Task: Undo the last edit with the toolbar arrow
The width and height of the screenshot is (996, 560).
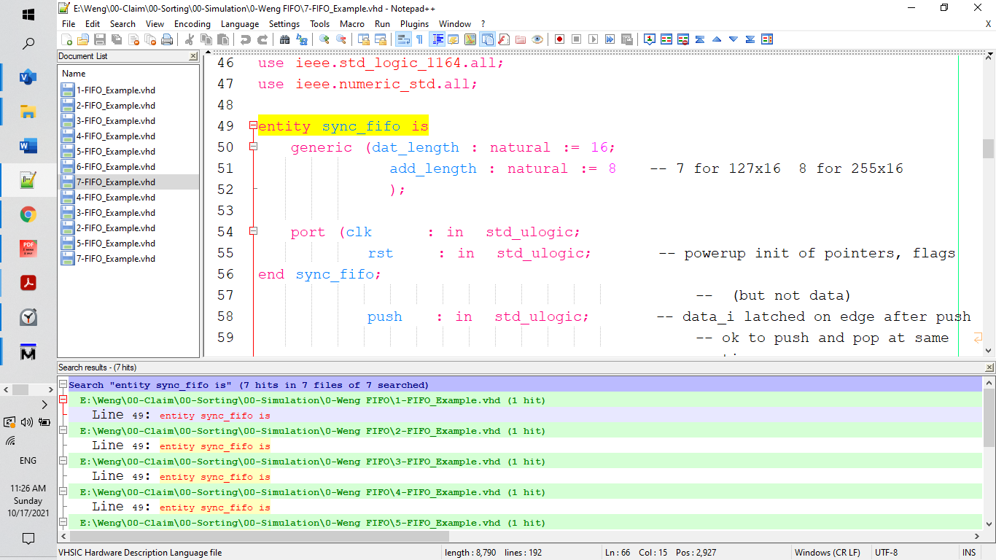Action: [245, 39]
